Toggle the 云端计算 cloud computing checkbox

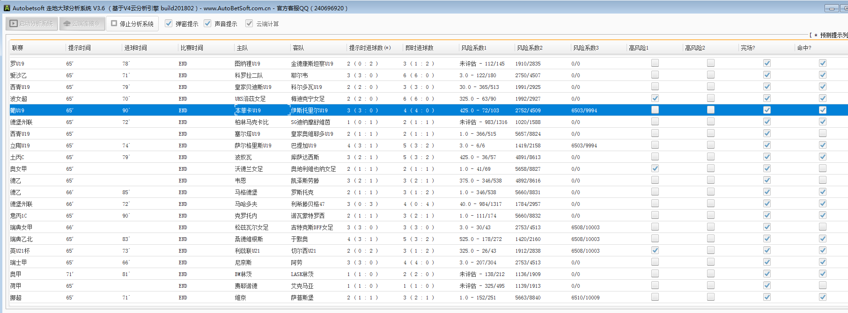click(x=249, y=23)
